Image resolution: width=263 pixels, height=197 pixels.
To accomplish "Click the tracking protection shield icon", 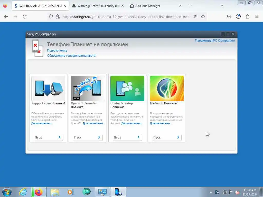I will tap(51, 16).
